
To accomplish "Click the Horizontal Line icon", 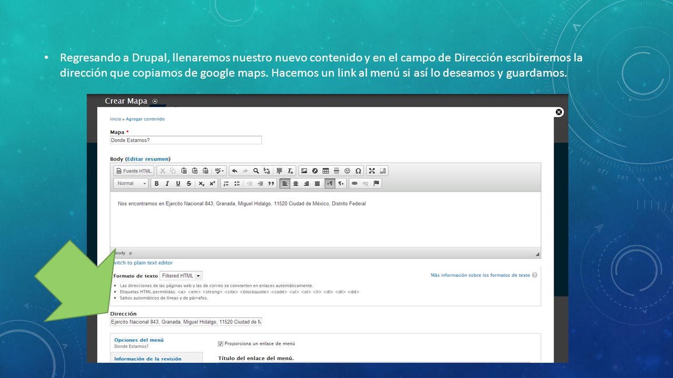I will point(336,171).
